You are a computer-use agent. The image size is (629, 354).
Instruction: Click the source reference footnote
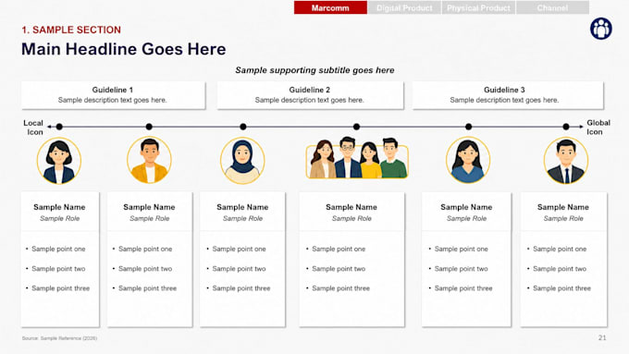tap(59, 338)
